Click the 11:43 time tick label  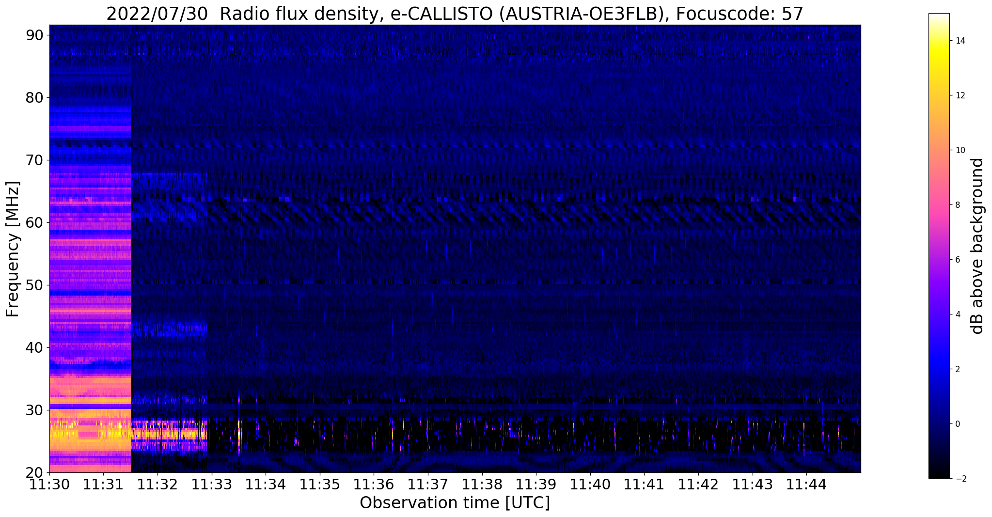[x=752, y=484]
